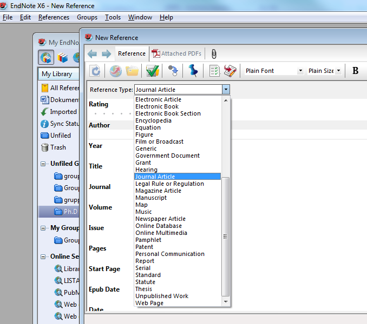
Task: Click All References in My Library
Action: click(60, 88)
